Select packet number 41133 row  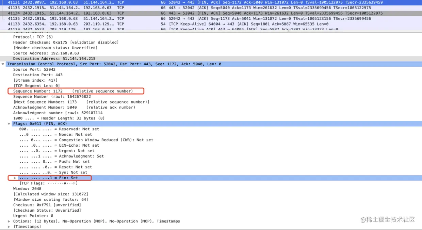pyautogui.click(x=211, y=7)
